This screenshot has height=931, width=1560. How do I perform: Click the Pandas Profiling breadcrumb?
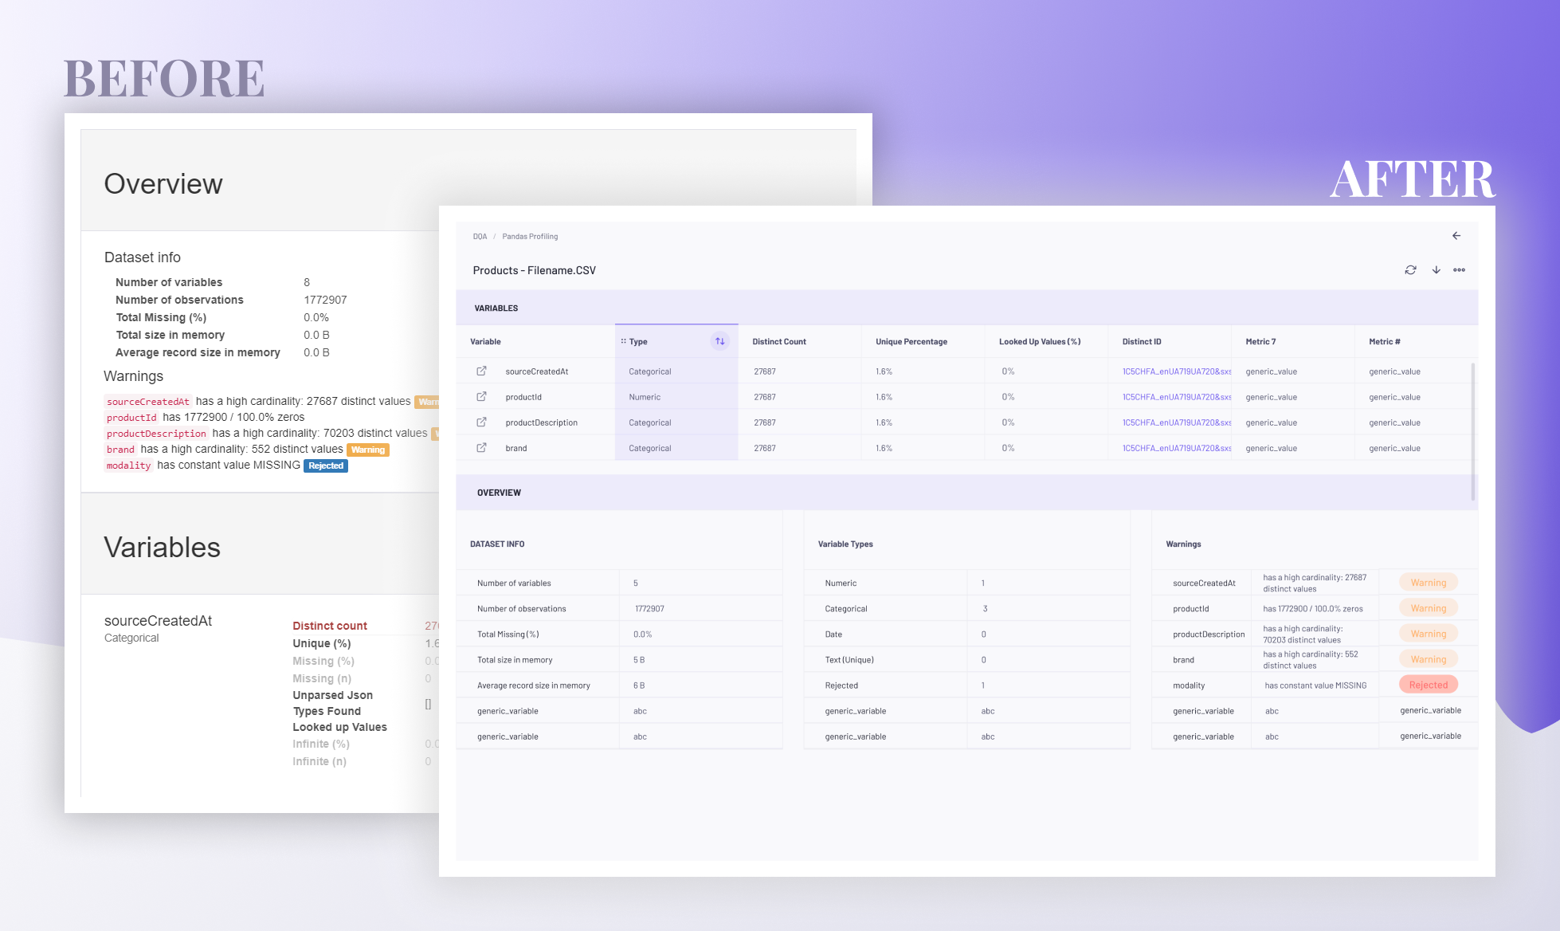pos(530,237)
